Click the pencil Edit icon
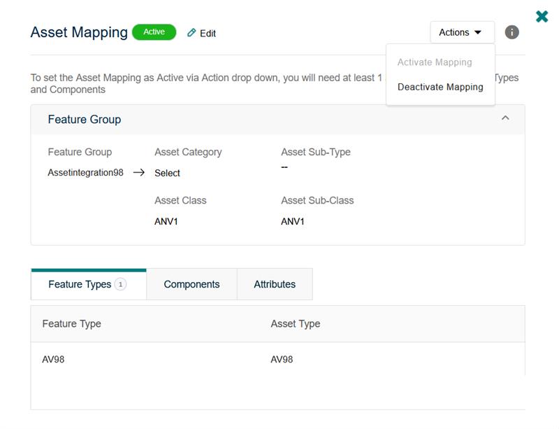The height and width of the screenshot is (429, 559). 191,33
